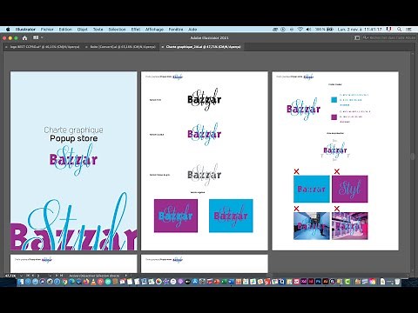
Task: Go to next artboard arrow
Action: coord(57,276)
